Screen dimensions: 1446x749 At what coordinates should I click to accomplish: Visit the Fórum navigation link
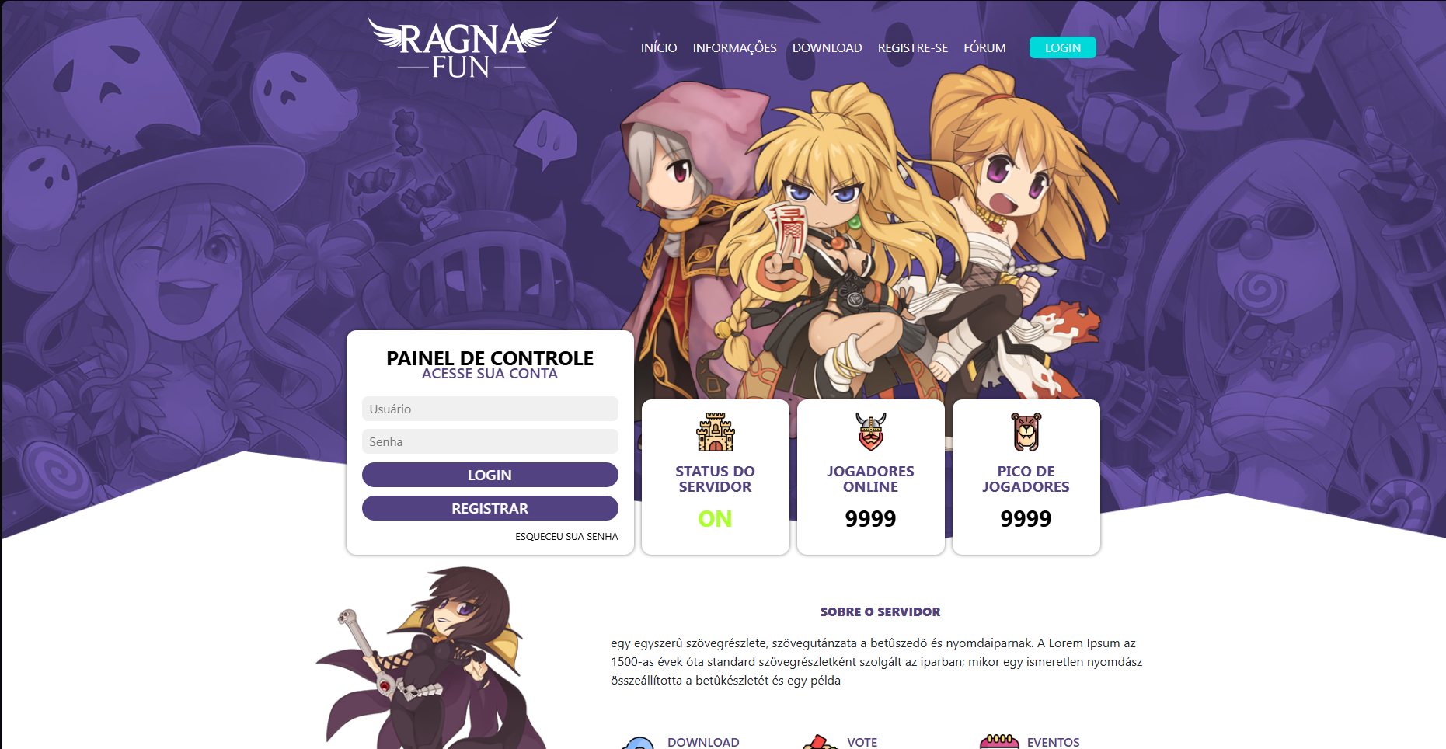pos(984,47)
